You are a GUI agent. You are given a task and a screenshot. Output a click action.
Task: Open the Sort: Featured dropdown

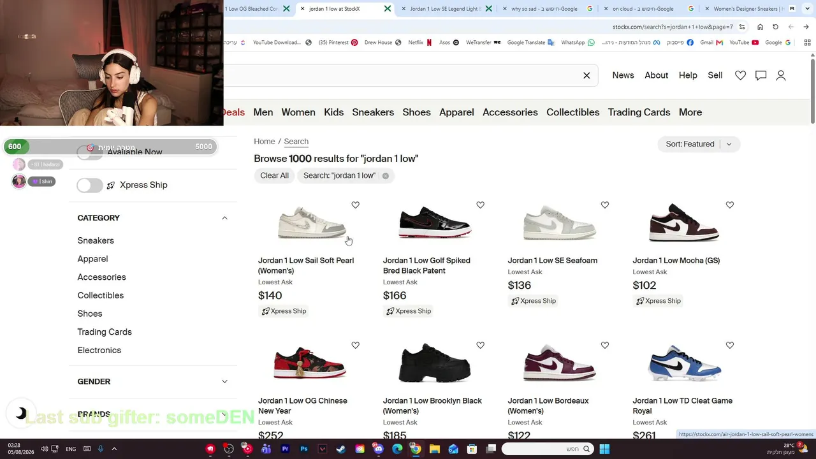point(699,144)
